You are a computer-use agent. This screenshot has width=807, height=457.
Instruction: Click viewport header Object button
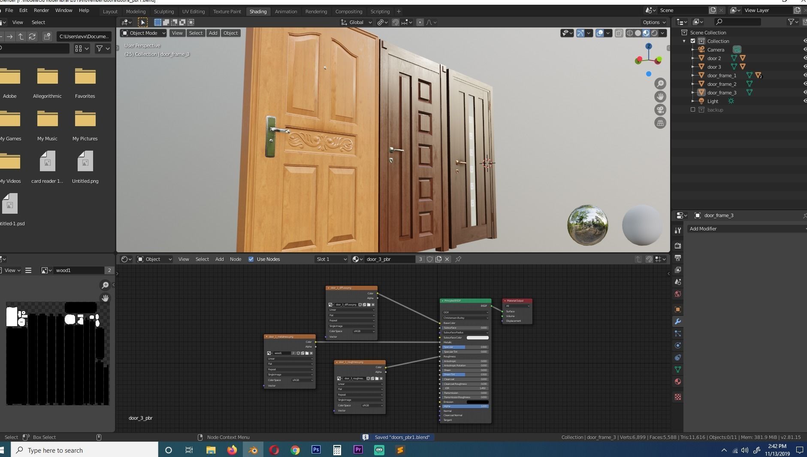[230, 33]
